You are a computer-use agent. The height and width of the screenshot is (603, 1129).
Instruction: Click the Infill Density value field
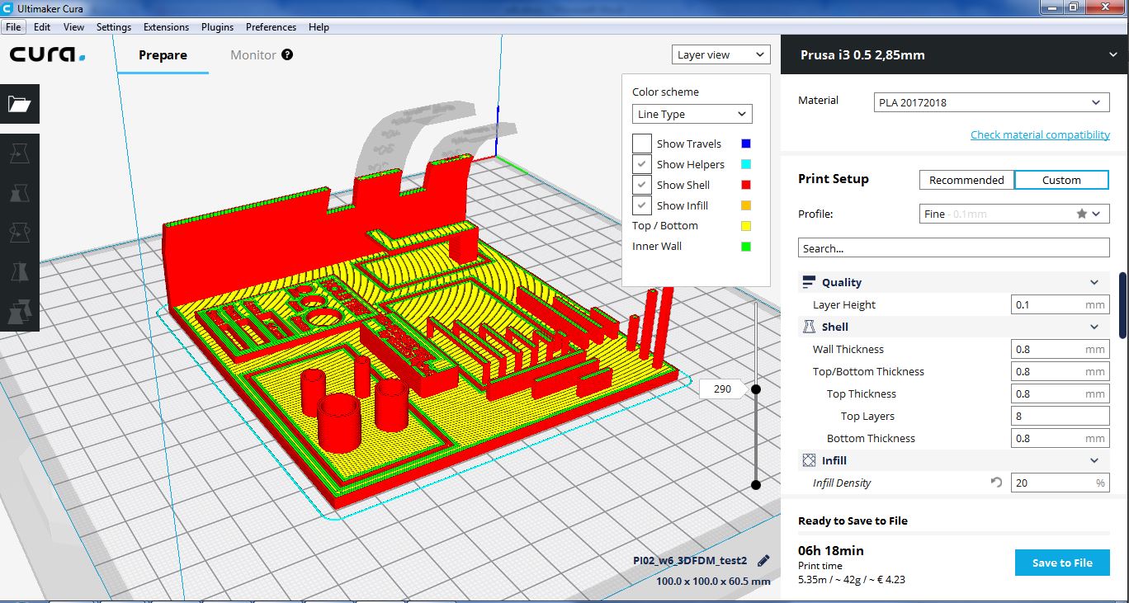point(1060,483)
